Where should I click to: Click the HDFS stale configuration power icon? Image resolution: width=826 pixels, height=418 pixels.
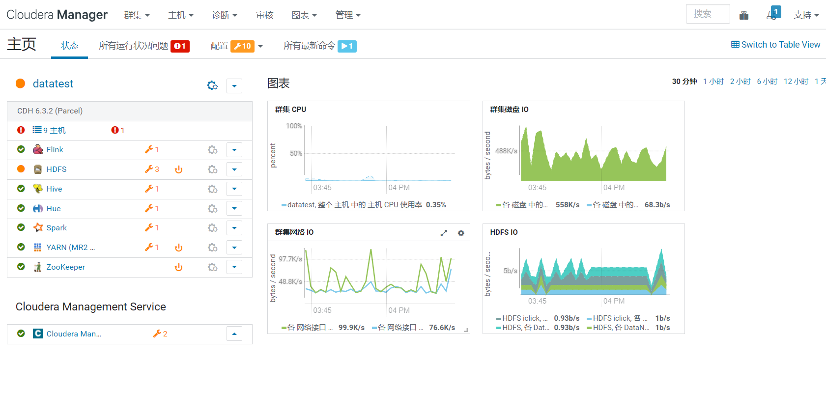click(x=179, y=169)
